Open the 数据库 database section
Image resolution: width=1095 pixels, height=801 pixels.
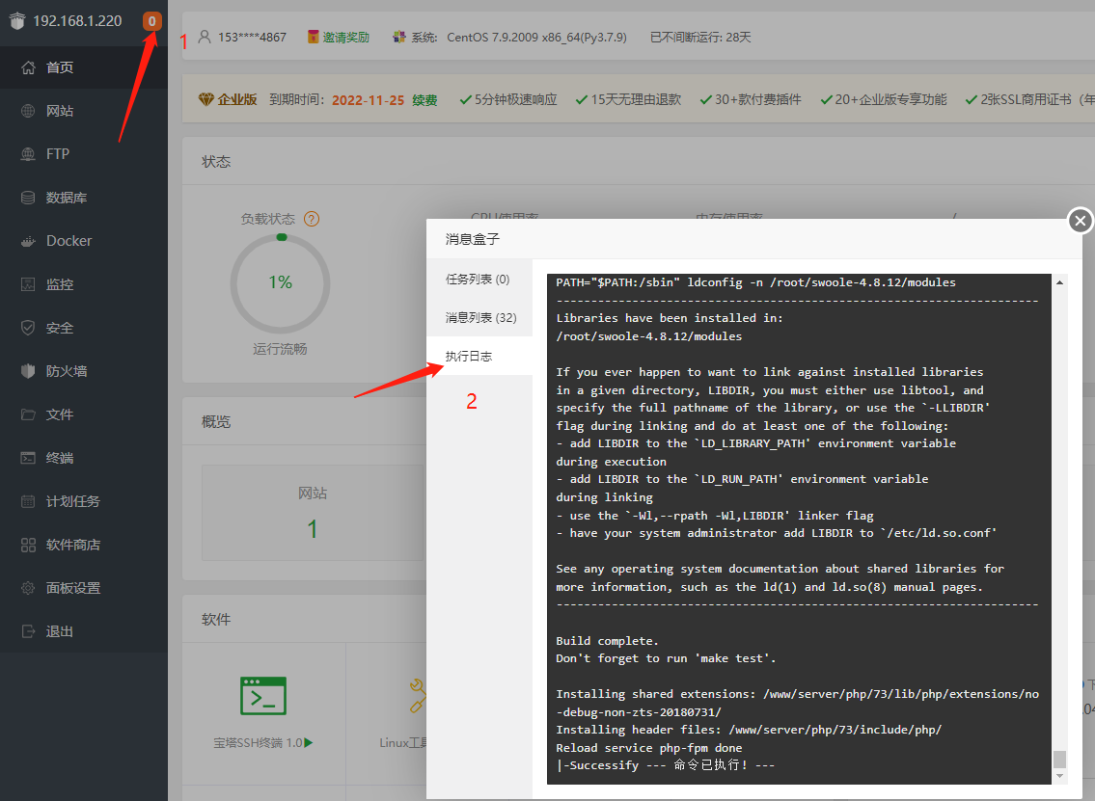click(x=66, y=198)
